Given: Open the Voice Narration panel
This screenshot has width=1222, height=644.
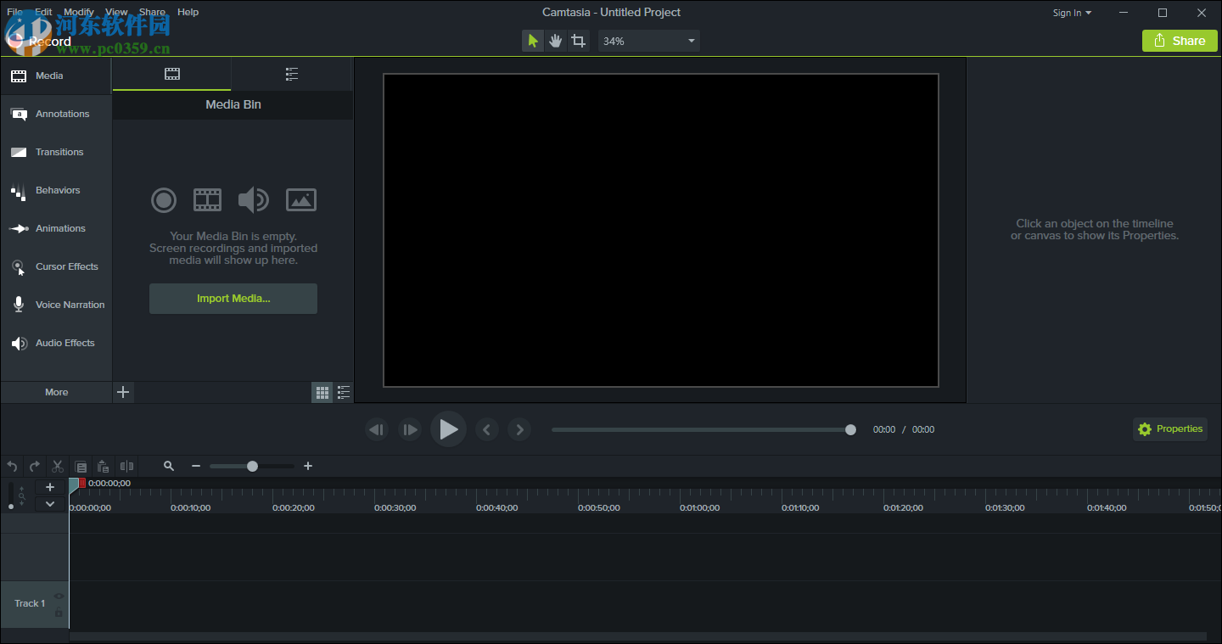Looking at the screenshot, I should (70, 305).
